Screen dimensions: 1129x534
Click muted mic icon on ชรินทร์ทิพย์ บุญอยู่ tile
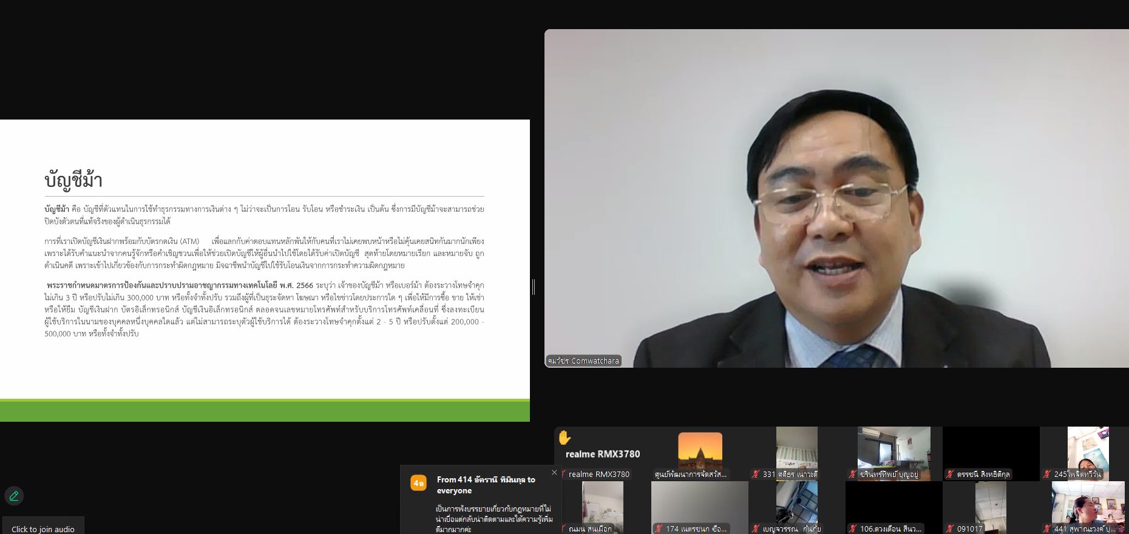tap(853, 474)
